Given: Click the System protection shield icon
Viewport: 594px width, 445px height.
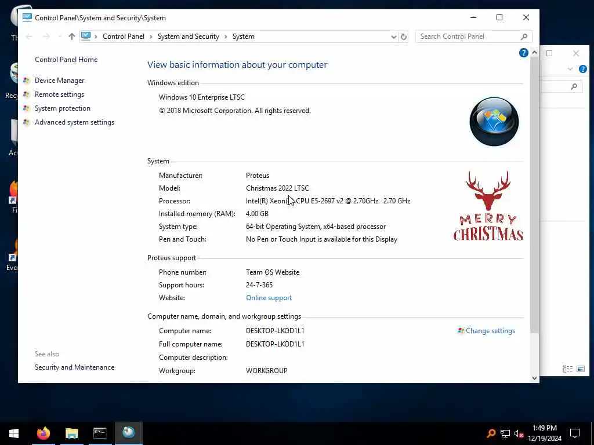Looking at the screenshot, I should tap(26, 108).
